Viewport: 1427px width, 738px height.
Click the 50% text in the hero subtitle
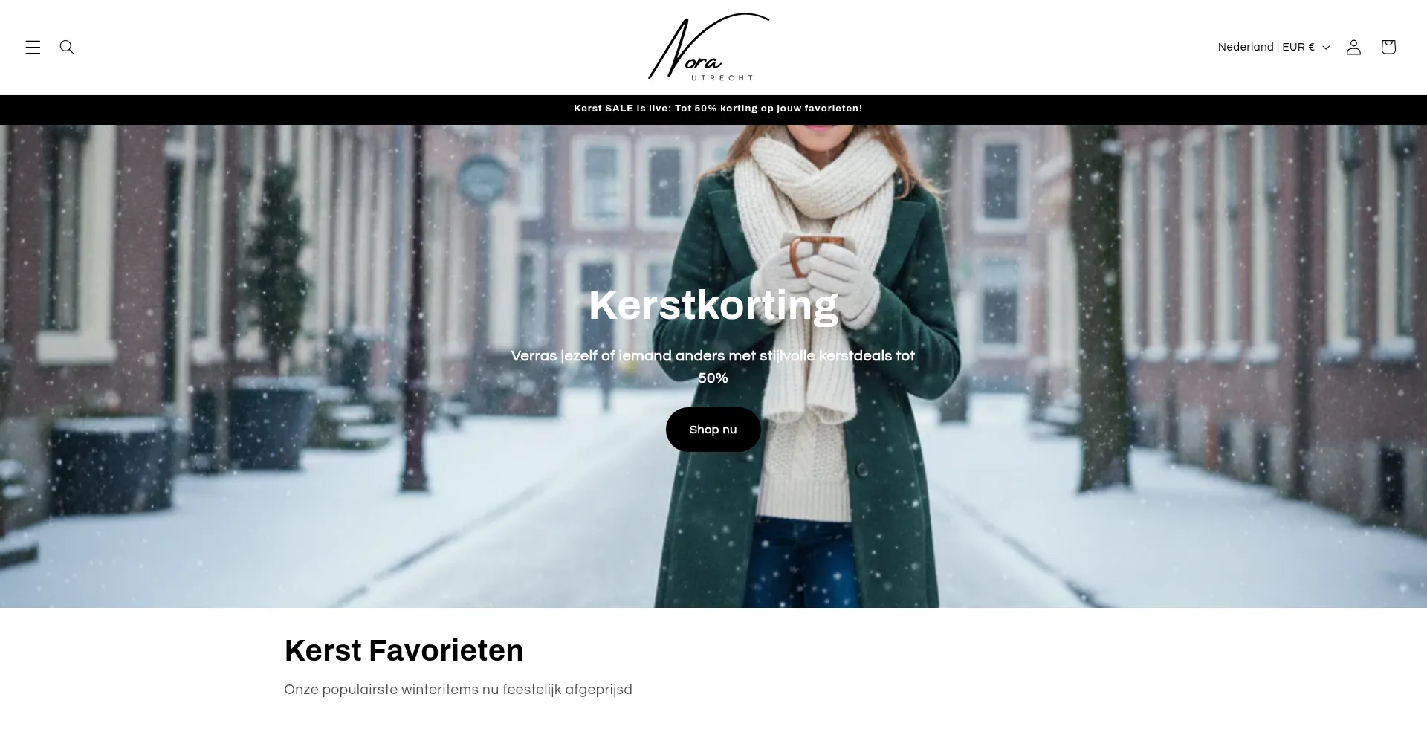click(x=713, y=378)
